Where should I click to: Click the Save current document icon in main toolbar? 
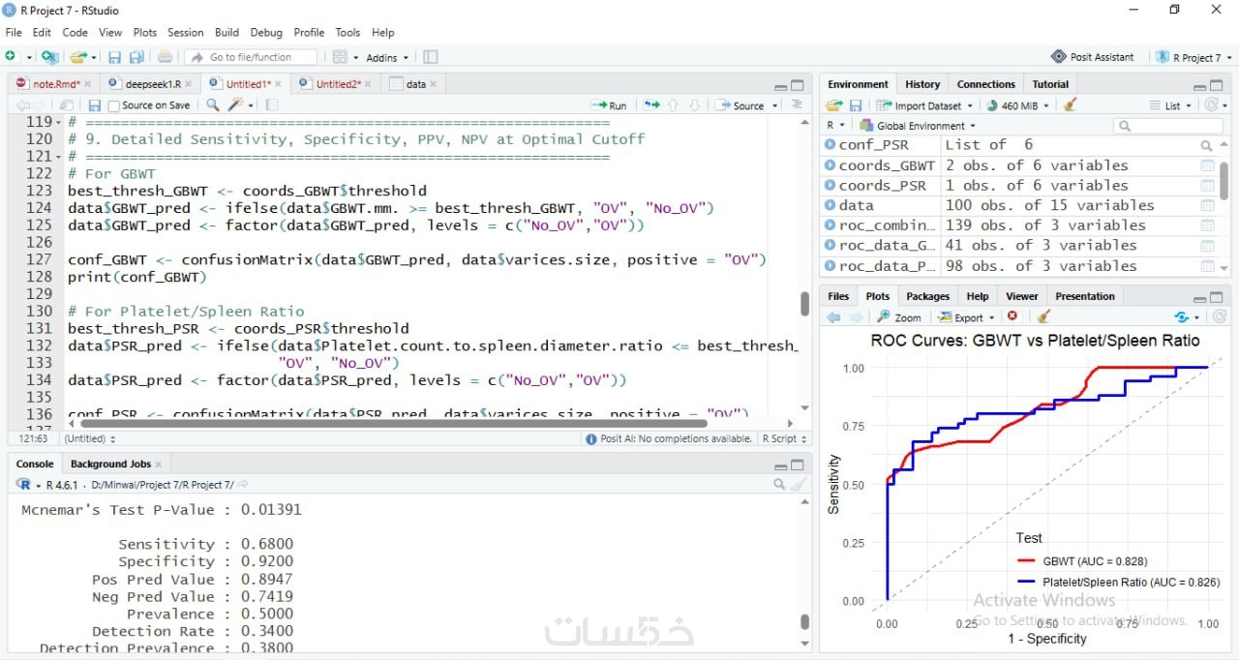(x=114, y=57)
